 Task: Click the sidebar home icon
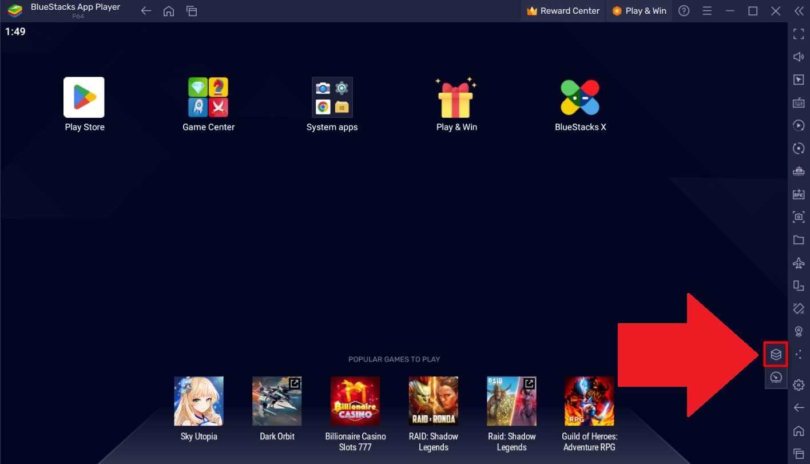click(x=799, y=431)
